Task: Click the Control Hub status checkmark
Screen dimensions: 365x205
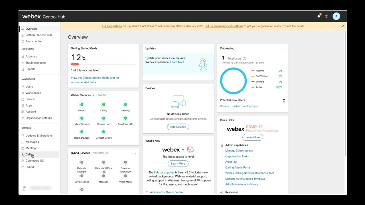Action: tap(104, 118)
